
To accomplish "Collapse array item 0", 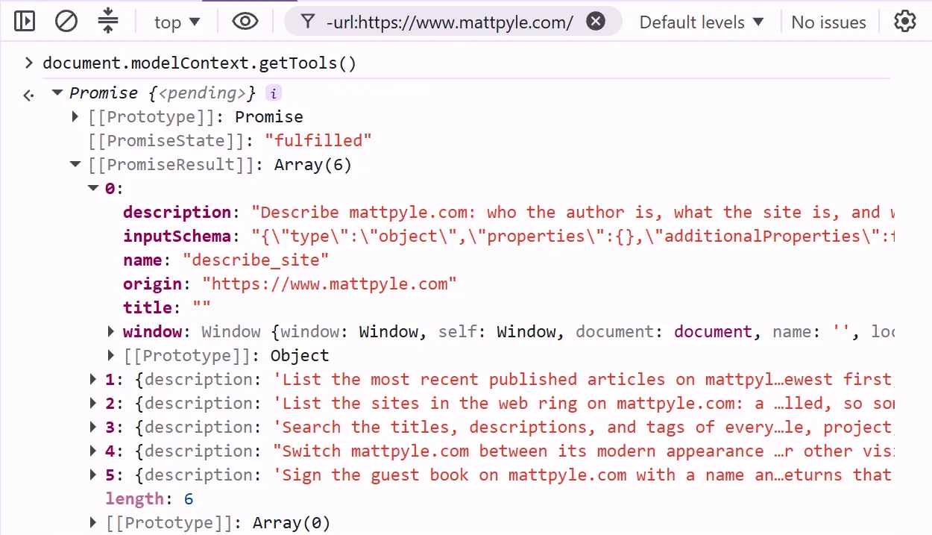I will [x=93, y=189].
